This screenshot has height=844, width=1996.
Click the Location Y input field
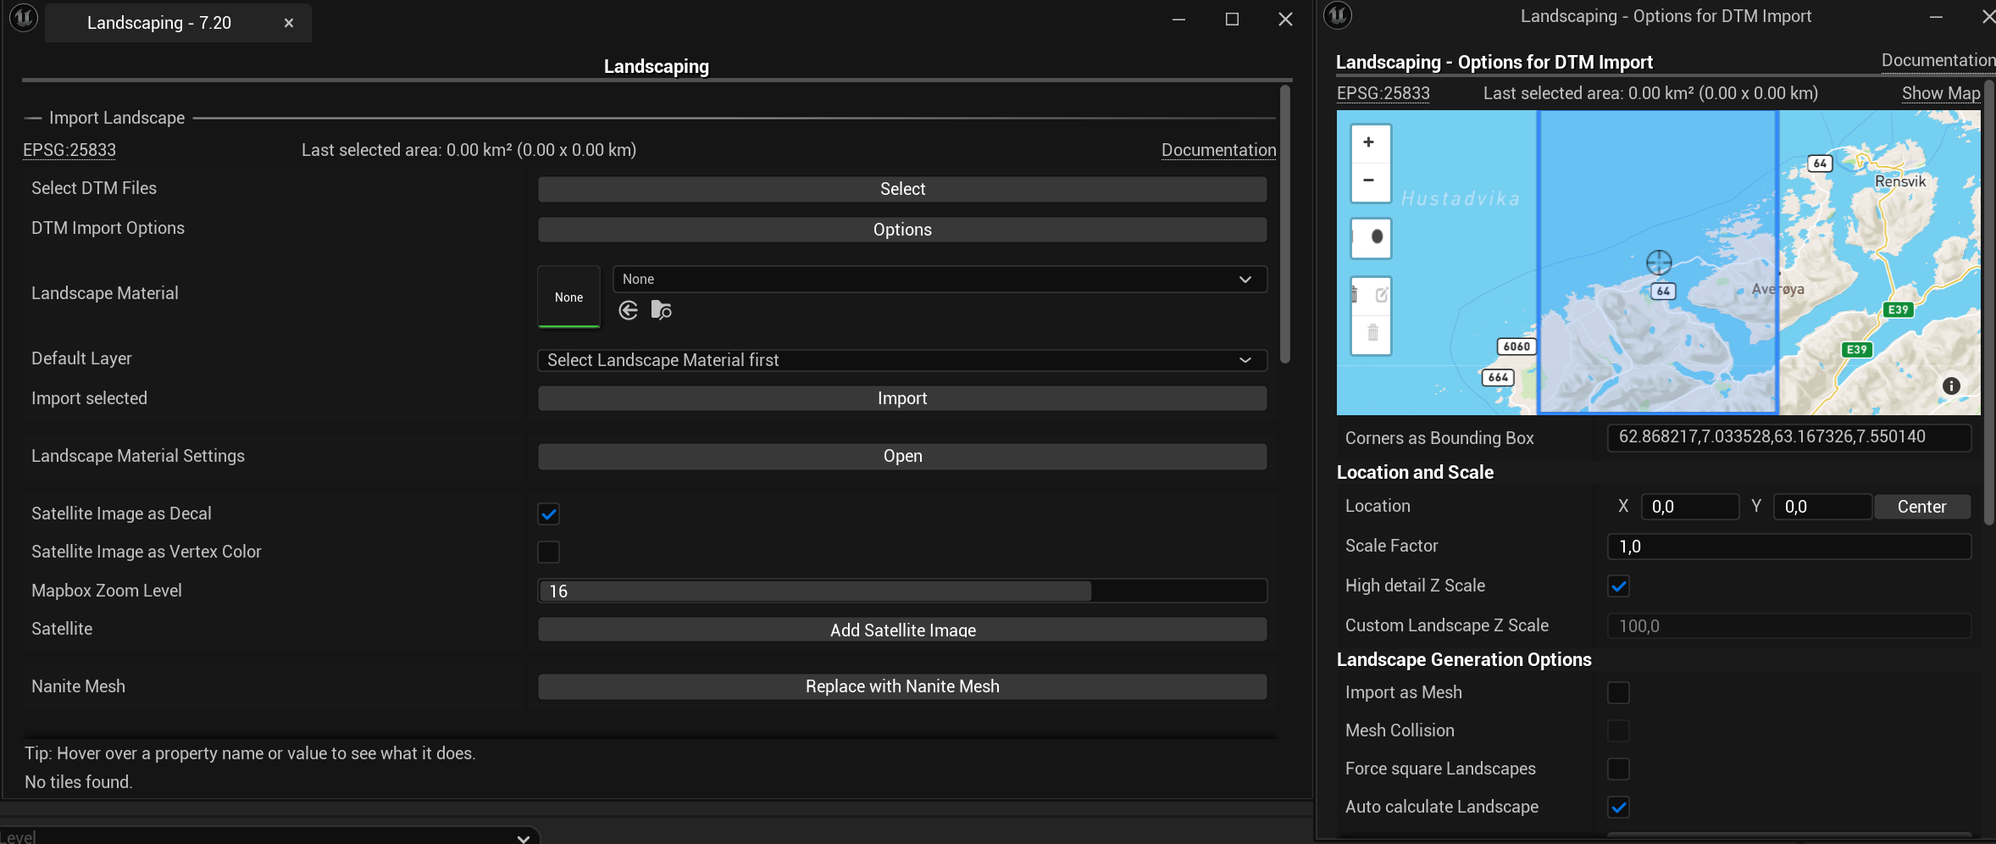coord(1822,507)
